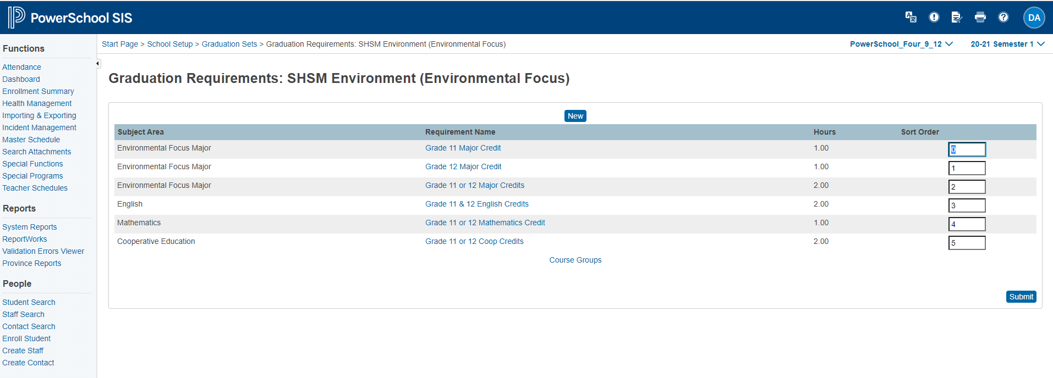Expand the PowerSchool_Four_9_12 school selector
This screenshot has width=1053, height=378.
pos(901,44)
